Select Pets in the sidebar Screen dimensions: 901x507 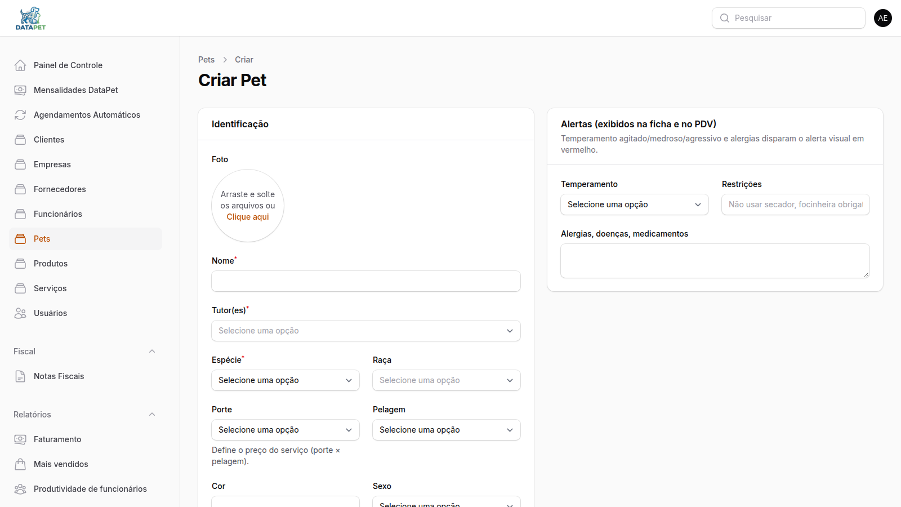tap(86, 239)
